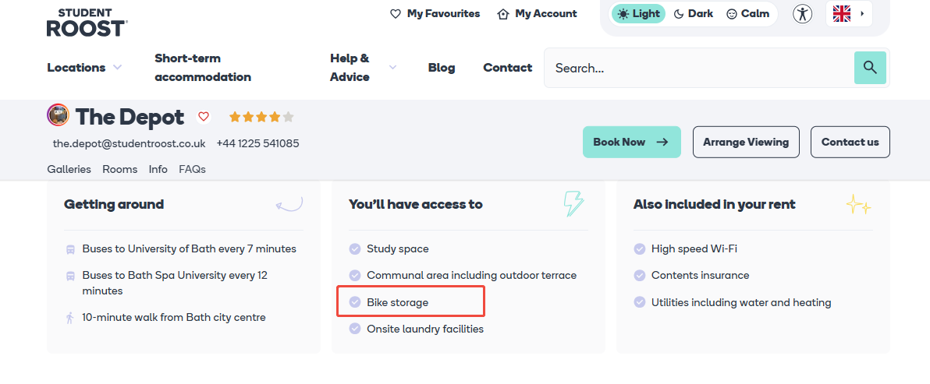
Task: Favourite The Depot with the heart icon
Action: 204,117
